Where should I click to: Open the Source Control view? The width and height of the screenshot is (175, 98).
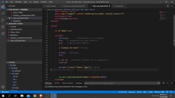tap(3, 20)
